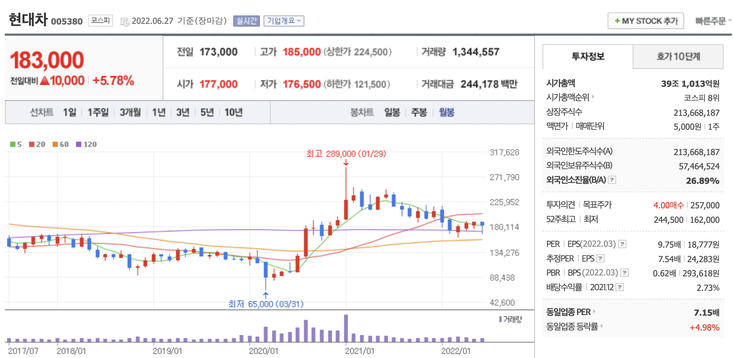
Task: Click the +5.78% change rate
Action: tap(113, 81)
